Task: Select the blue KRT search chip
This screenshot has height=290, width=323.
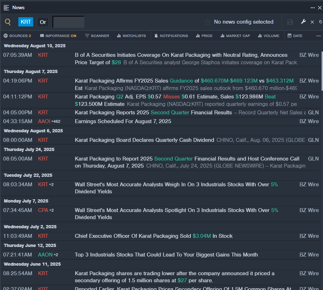Action: tap(26, 22)
